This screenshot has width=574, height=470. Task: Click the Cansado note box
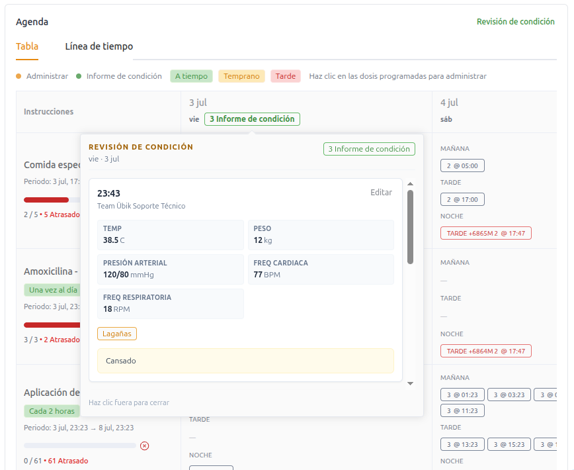coord(245,361)
